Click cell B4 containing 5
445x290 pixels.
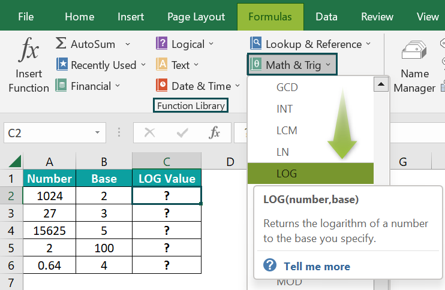click(104, 231)
